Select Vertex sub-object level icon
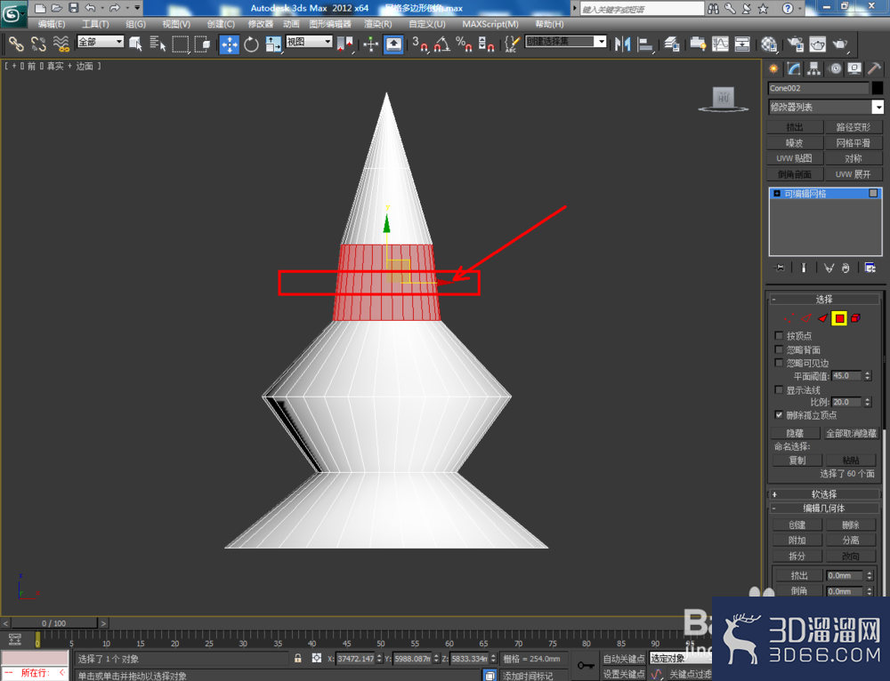Viewport: 890px width, 681px height. coord(788,318)
